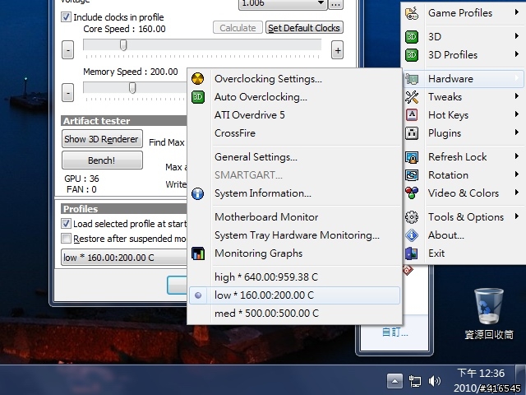Click the green 3D Profiles icon
Screen dimensions: 526x395
click(x=412, y=55)
